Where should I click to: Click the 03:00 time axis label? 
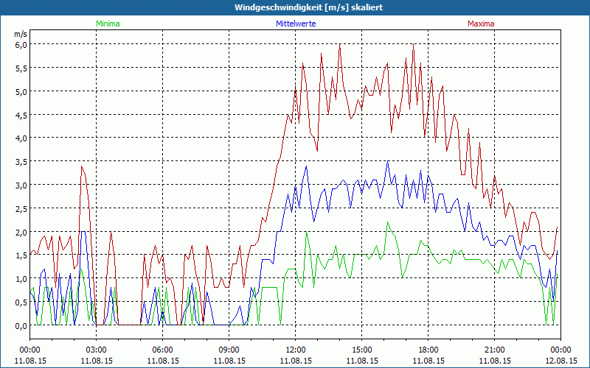click(x=97, y=350)
